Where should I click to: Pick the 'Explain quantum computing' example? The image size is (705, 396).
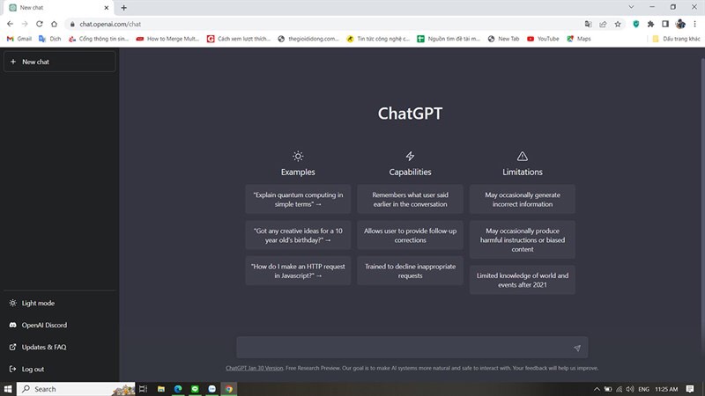point(298,200)
